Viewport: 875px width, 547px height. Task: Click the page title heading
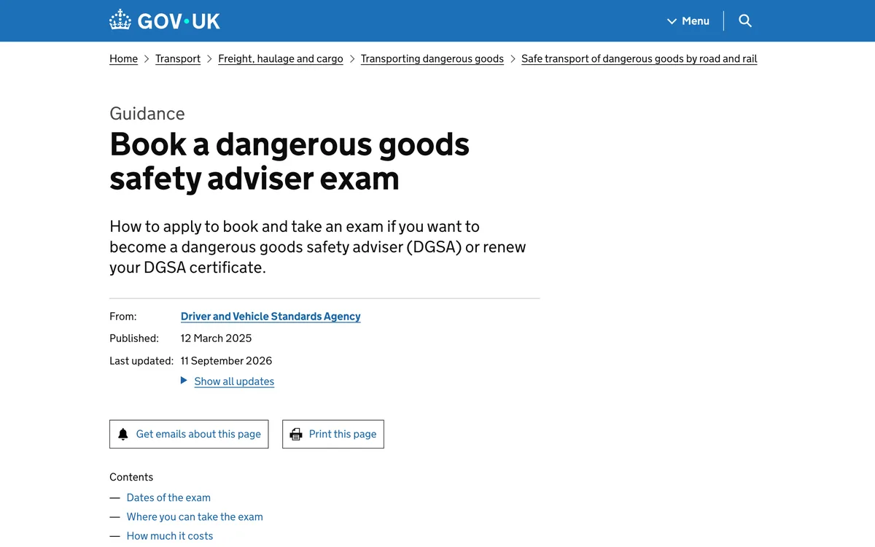pos(289,161)
